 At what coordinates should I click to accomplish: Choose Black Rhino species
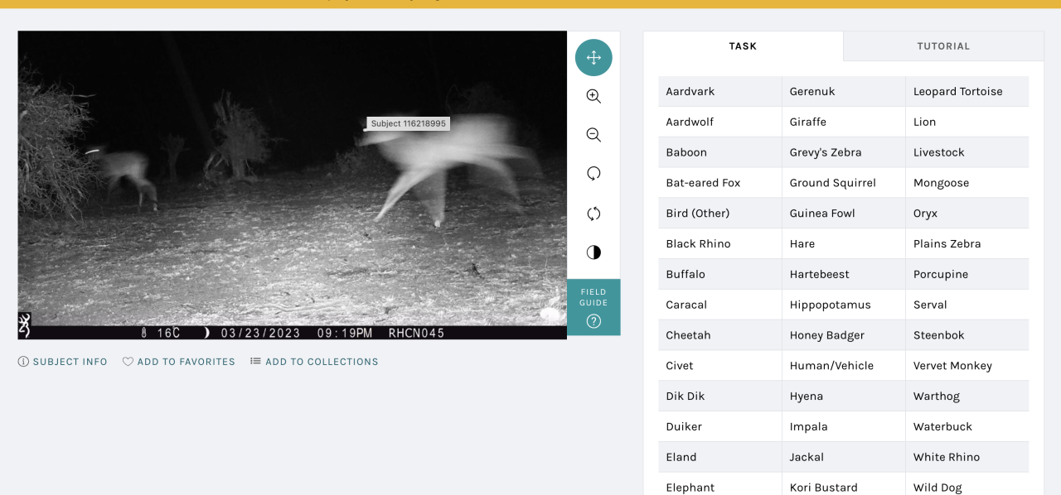point(720,244)
